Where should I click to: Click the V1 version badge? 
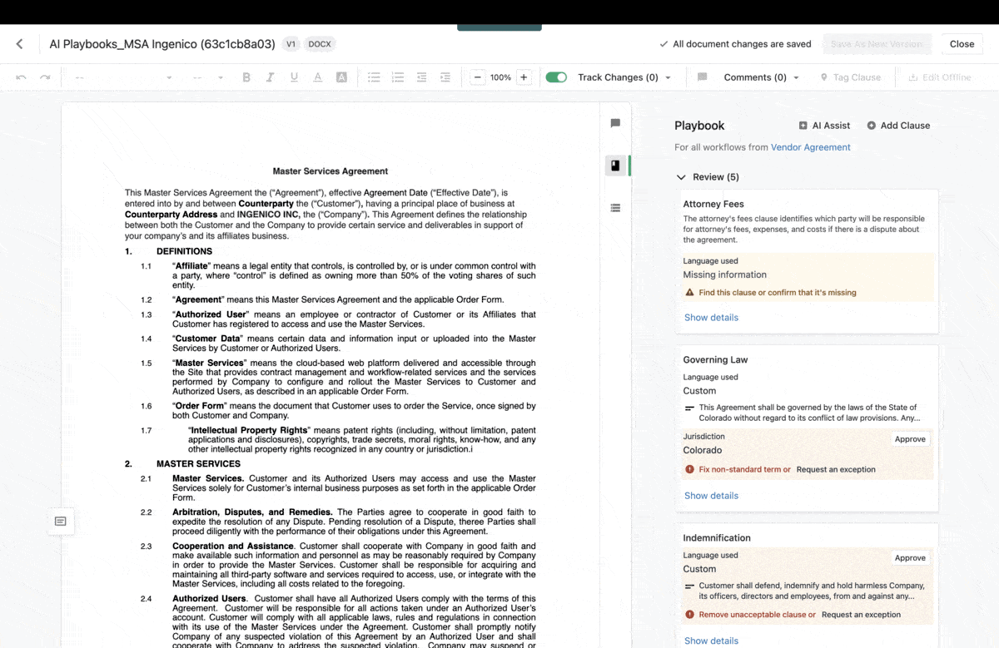coord(291,44)
